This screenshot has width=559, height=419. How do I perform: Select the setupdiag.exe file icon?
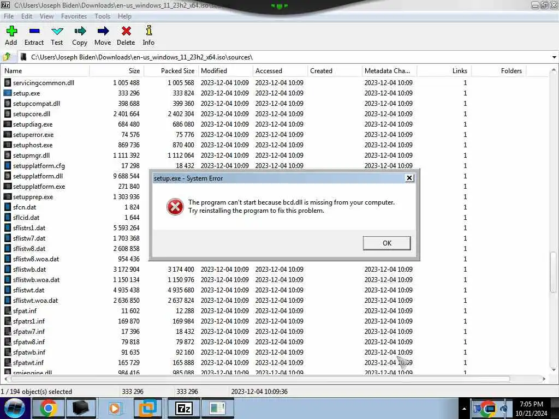pos(8,124)
